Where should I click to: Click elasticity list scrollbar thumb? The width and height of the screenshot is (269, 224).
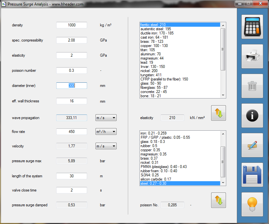click(223, 49)
